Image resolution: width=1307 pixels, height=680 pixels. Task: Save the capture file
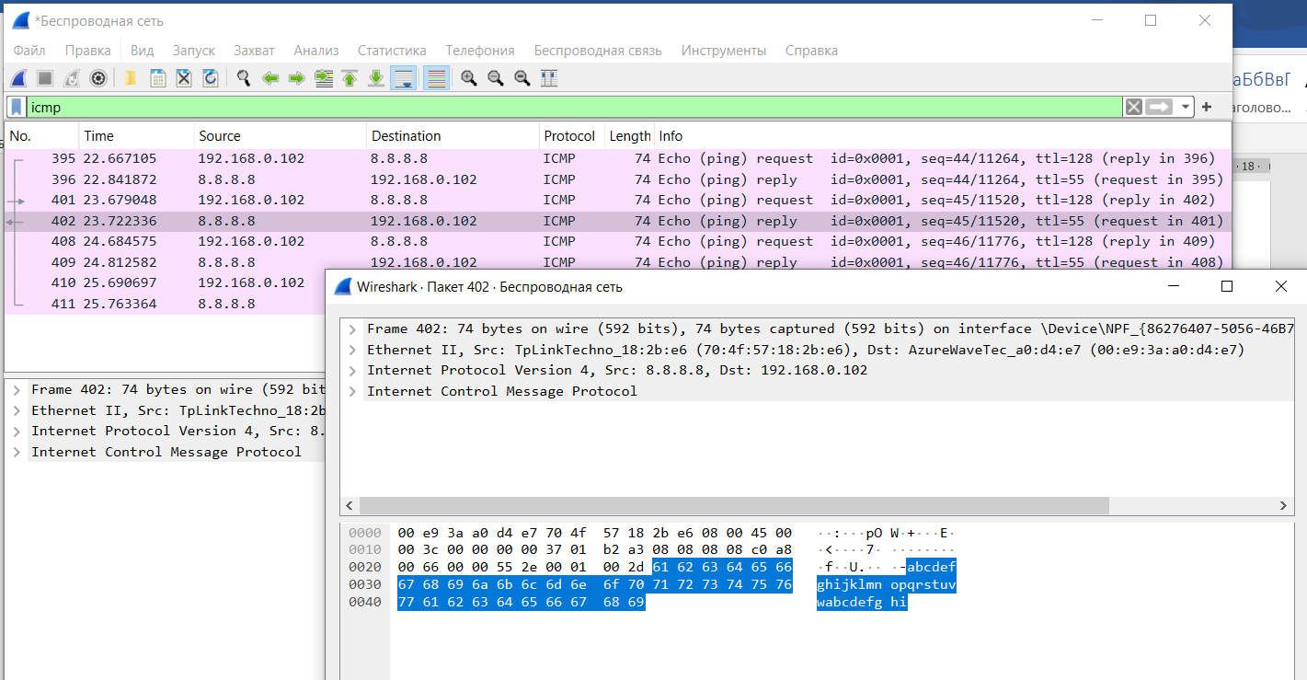(157, 78)
